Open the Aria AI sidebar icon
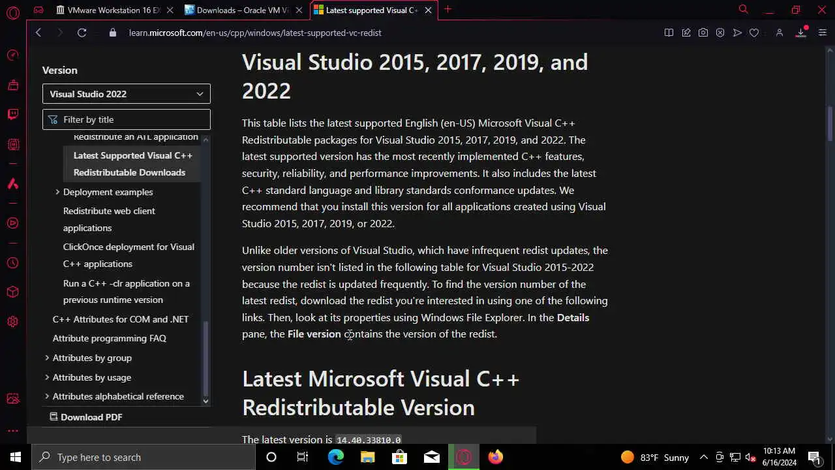The height and width of the screenshot is (470, 835). point(12,184)
